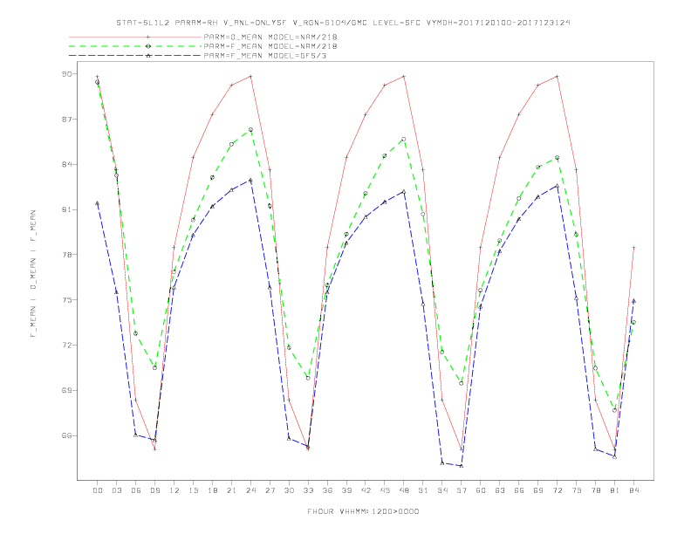Click y-axis tick label 84
The image size is (691, 534).
[66, 164]
